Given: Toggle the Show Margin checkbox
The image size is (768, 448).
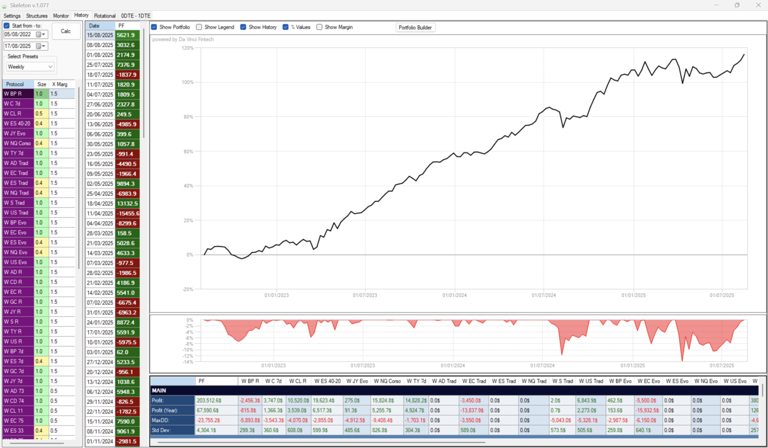Looking at the screenshot, I should (x=319, y=27).
